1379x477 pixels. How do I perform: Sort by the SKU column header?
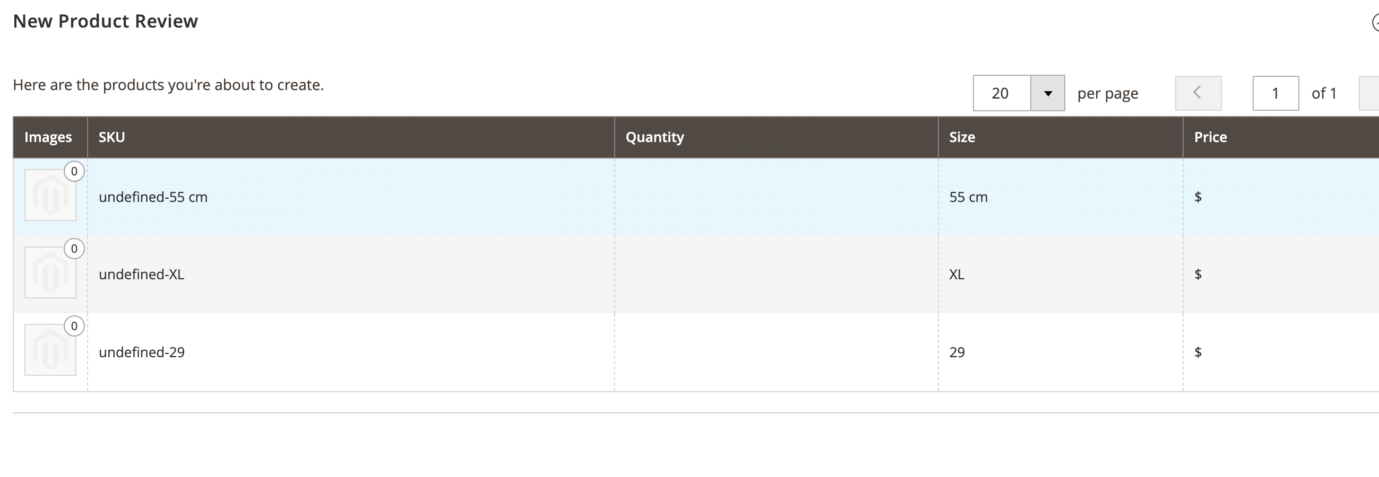coord(112,137)
